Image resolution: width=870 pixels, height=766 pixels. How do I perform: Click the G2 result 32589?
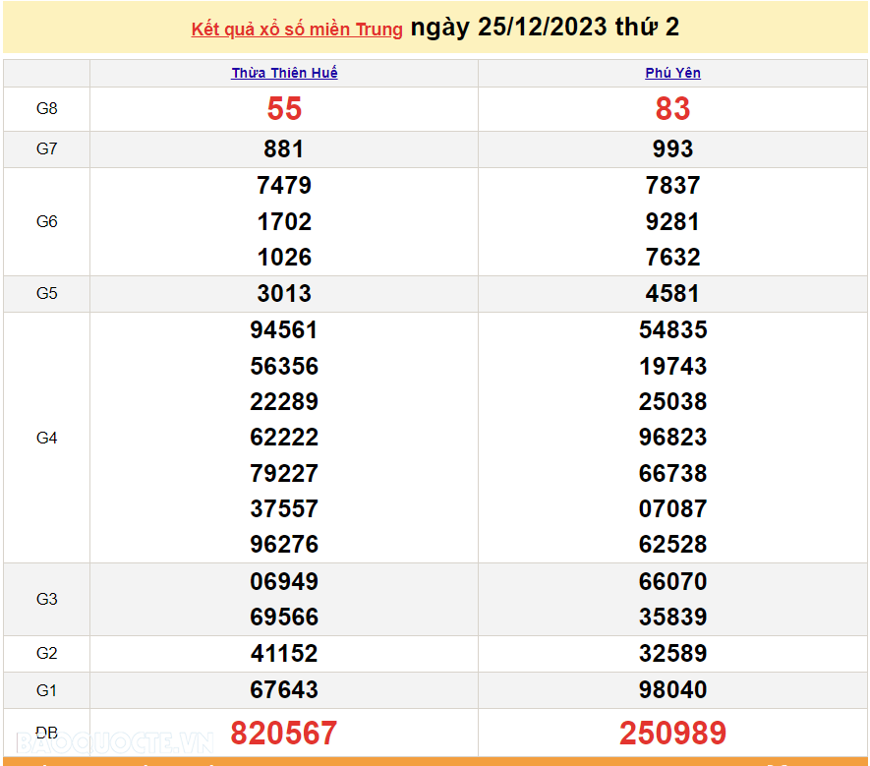672,654
